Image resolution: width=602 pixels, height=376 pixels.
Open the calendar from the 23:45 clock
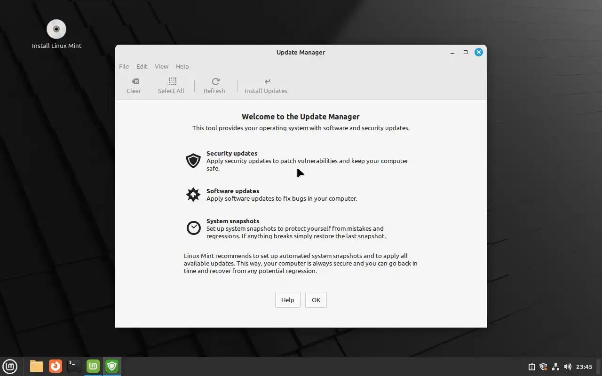click(x=584, y=367)
